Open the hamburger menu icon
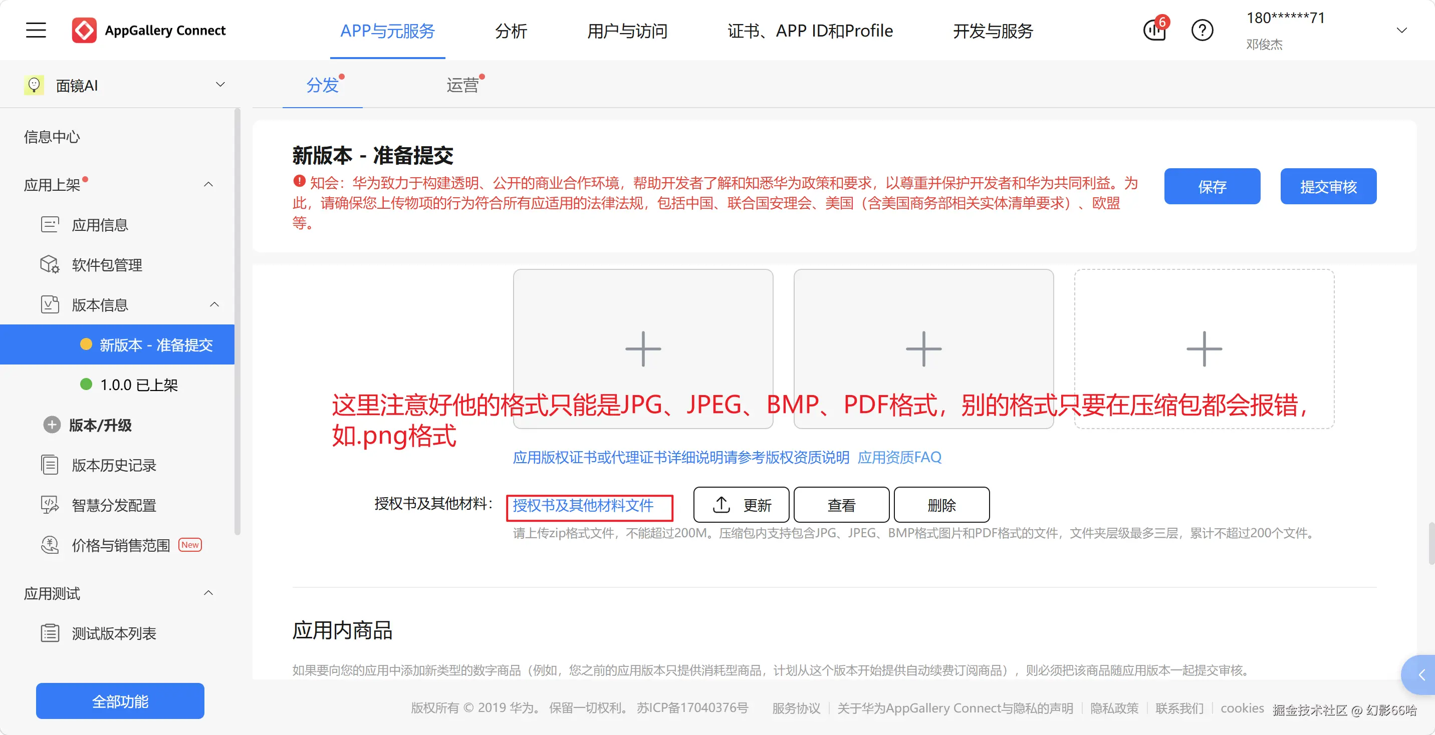 pos(36,30)
